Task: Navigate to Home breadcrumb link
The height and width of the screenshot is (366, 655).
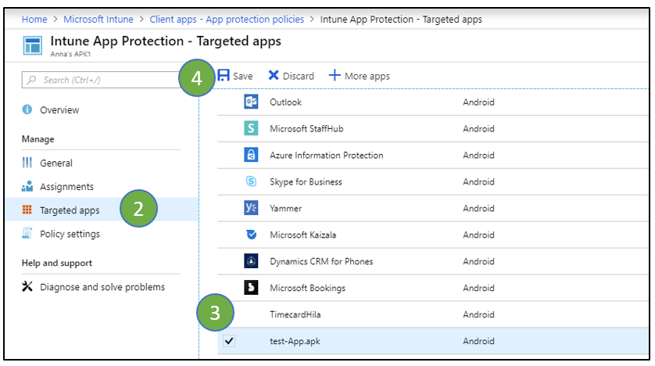Action: pos(34,20)
